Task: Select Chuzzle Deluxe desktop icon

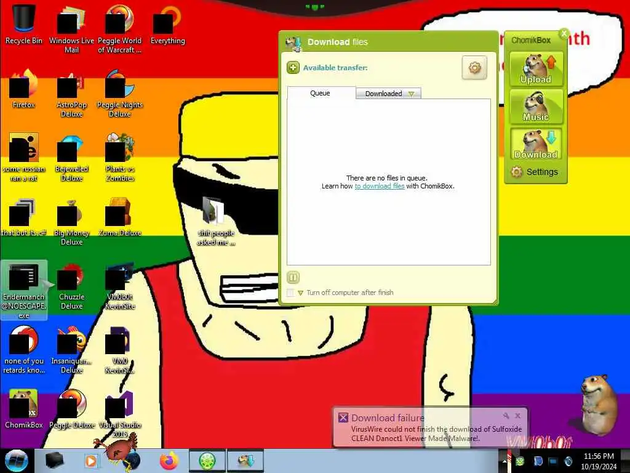Action: tap(71, 286)
